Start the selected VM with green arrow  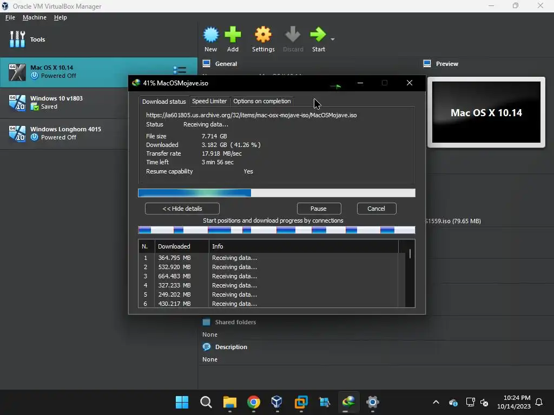[x=318, y=35]
